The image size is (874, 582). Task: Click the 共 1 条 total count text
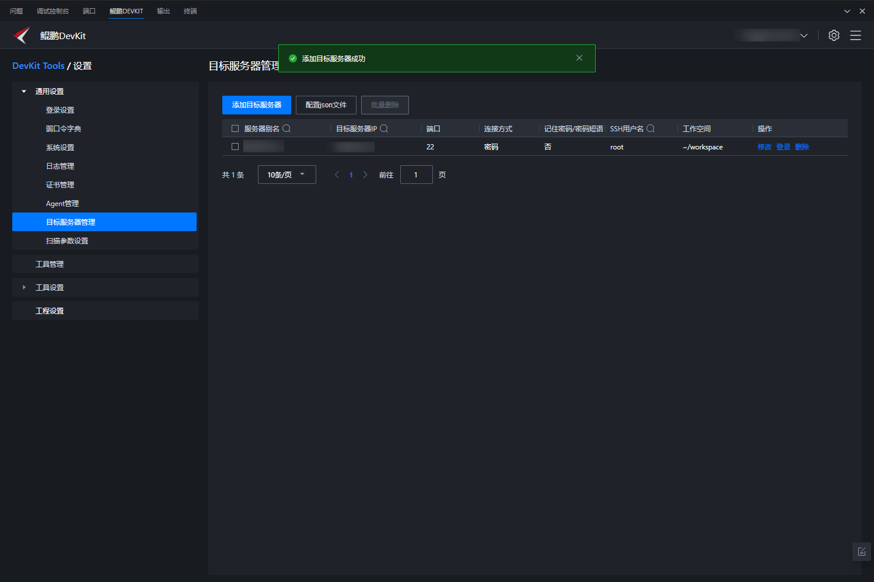(x=233, y=175)
